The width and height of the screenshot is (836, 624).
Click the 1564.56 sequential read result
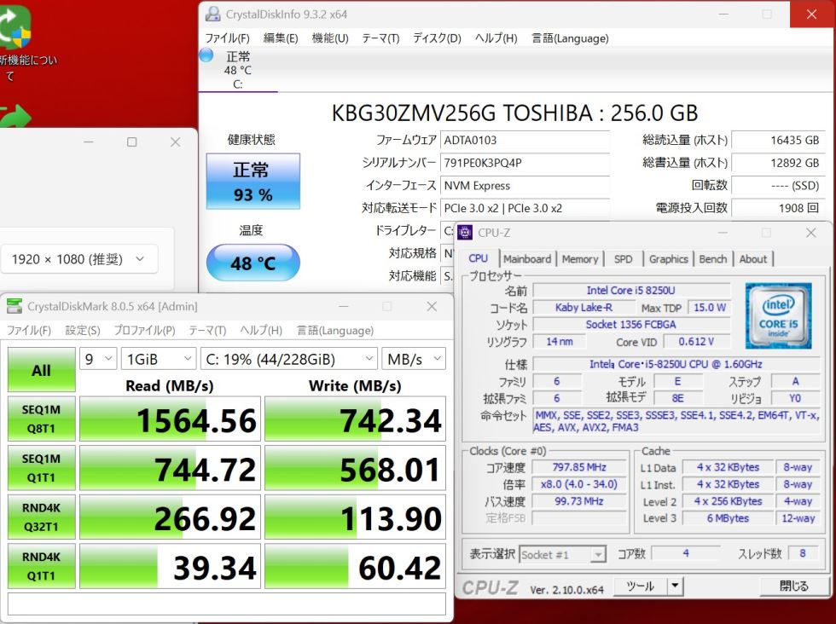coord(170,419)
